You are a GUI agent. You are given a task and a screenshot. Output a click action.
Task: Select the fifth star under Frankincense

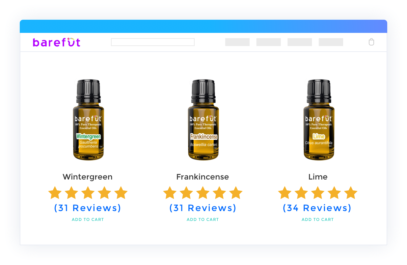(x=236, y=193)
